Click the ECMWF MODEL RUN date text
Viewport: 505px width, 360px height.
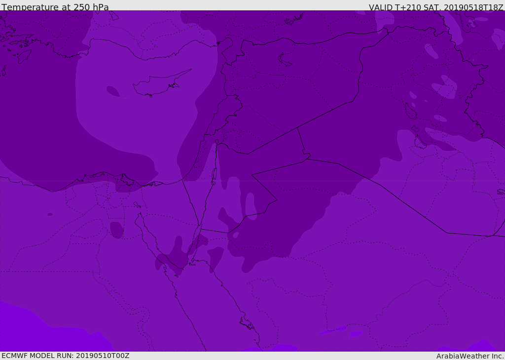click(x=66, y=356)
